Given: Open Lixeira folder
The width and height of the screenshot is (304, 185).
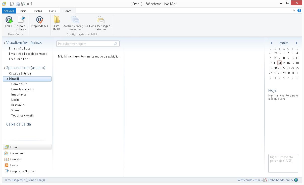Looking at the screenshot, I should tap(15, 100).
